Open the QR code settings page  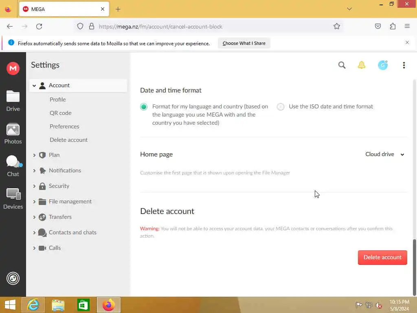click(x=60, y=113)
